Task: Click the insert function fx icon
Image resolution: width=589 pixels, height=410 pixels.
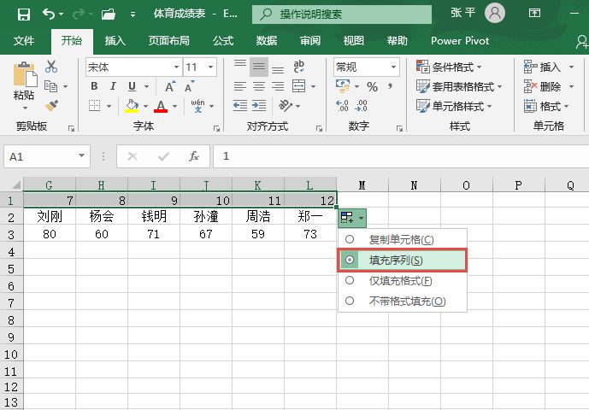Action: 194,156
